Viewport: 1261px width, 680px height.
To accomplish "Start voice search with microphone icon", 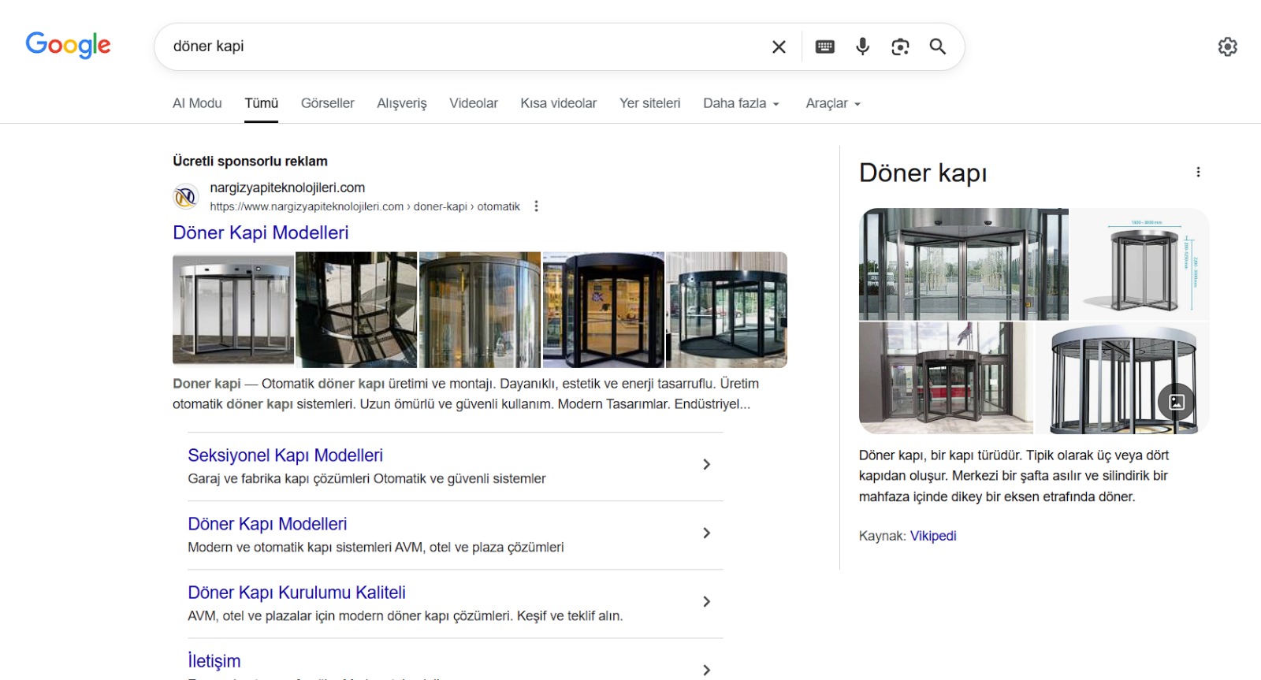I will click(862, 46).
